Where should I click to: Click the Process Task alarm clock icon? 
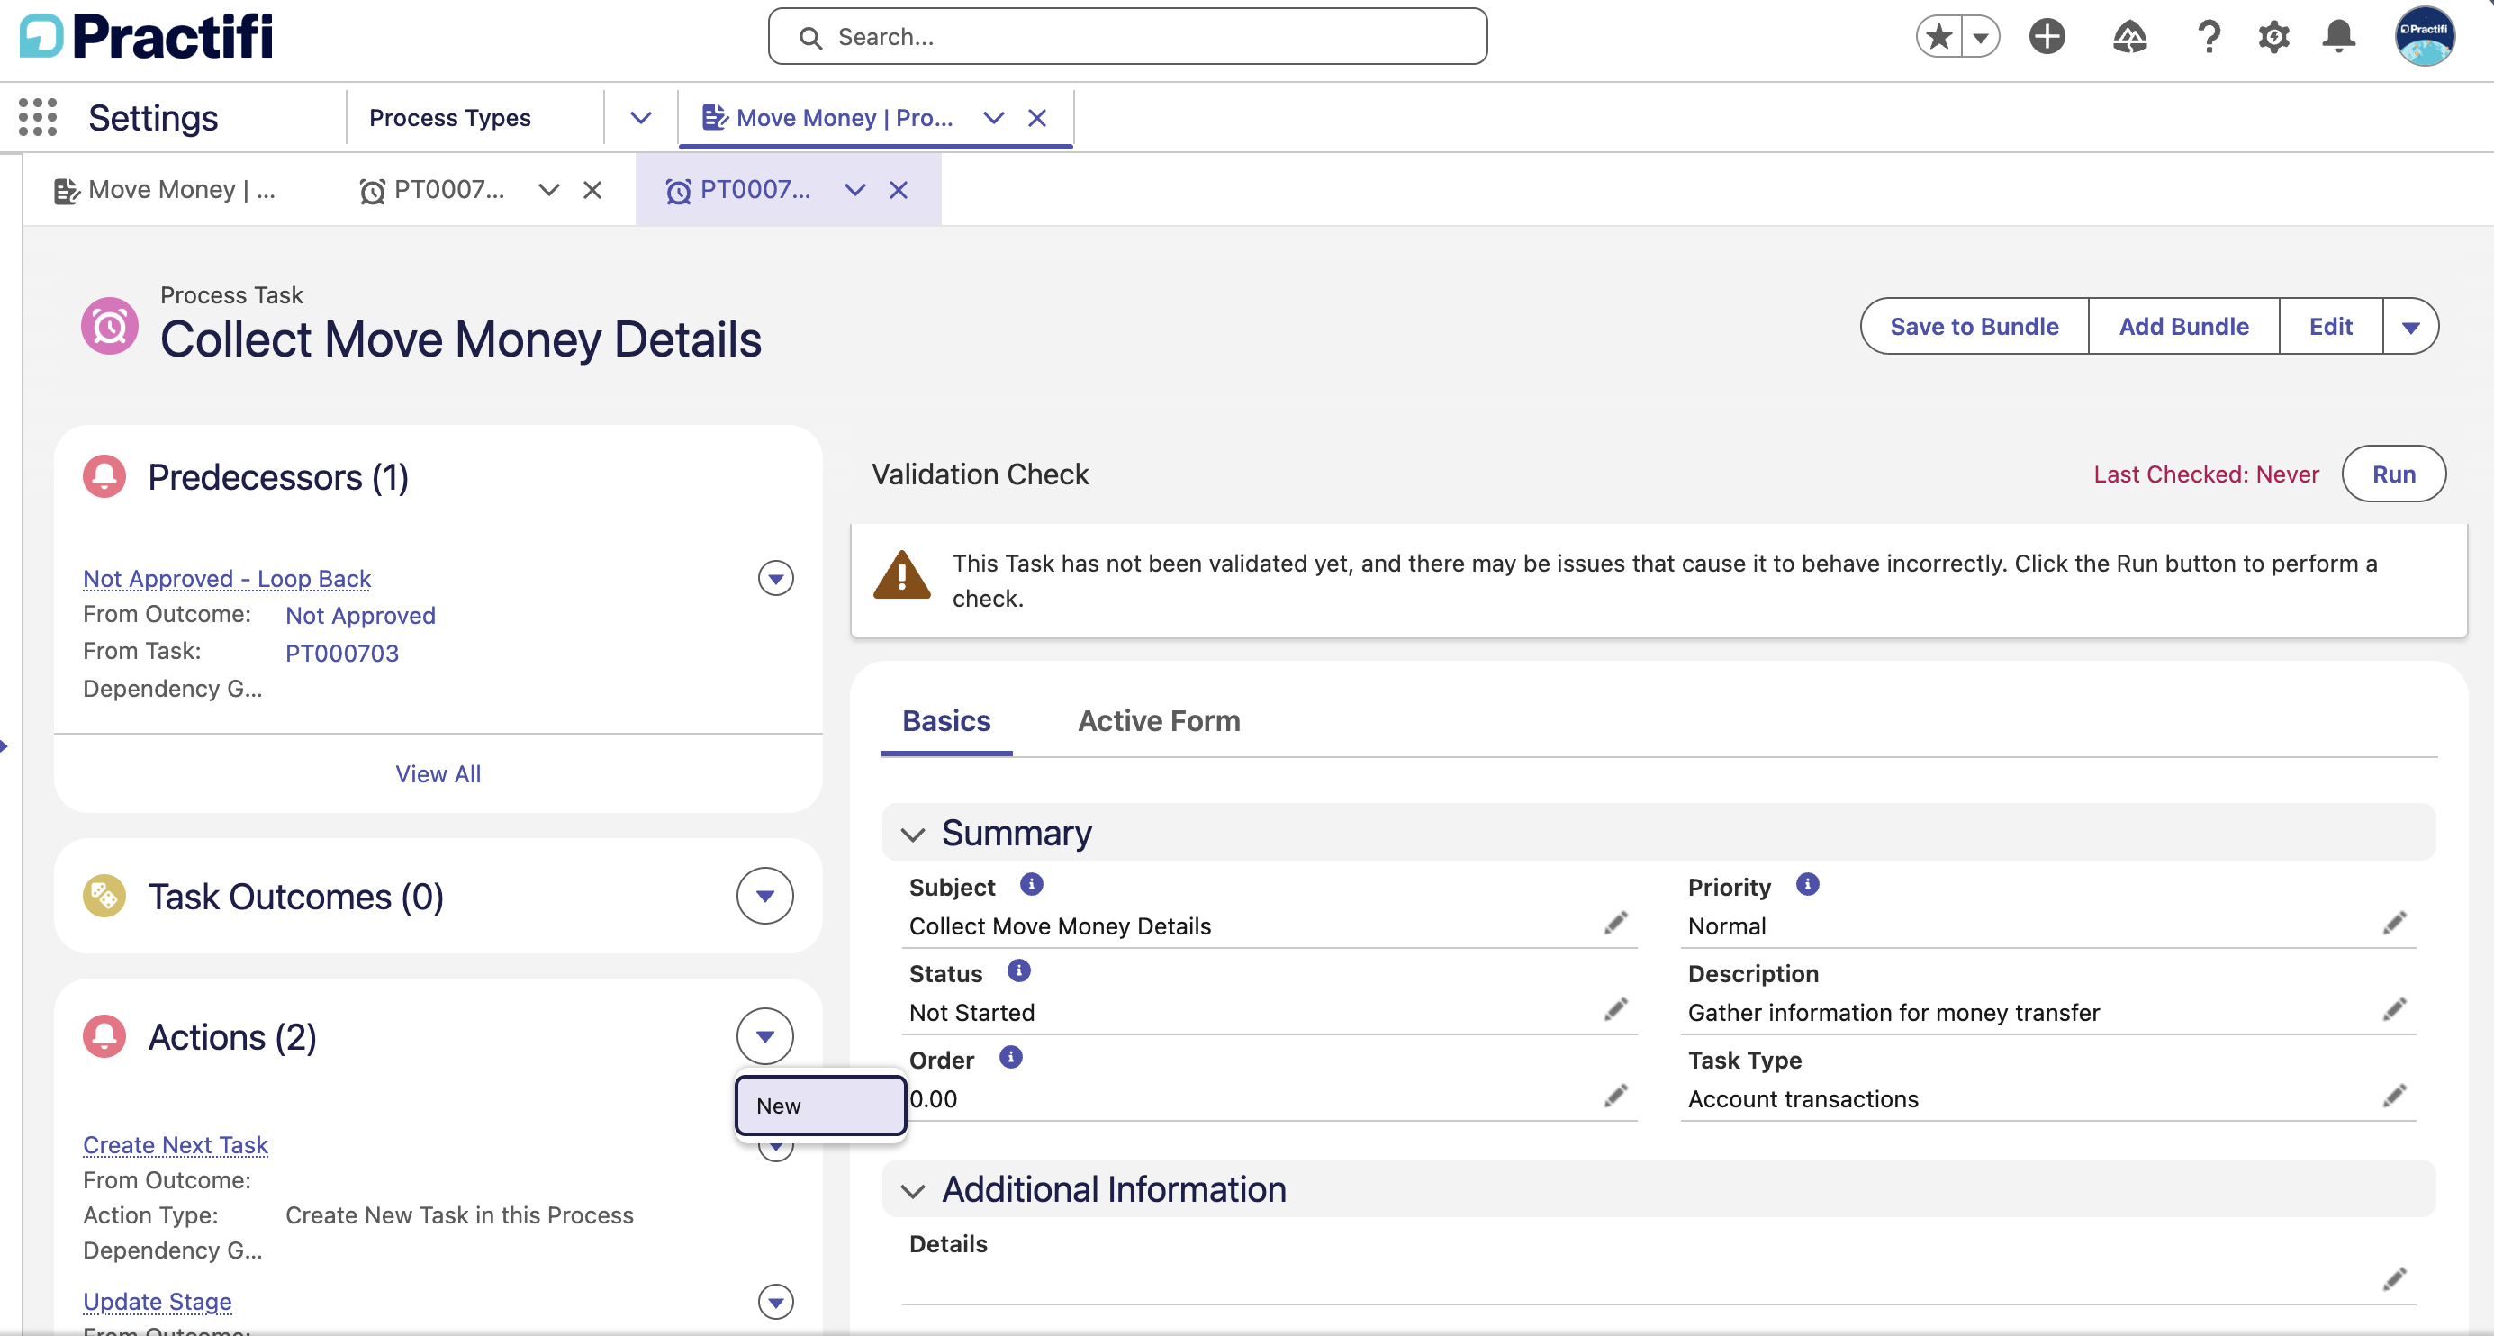(x=110, y=326)
